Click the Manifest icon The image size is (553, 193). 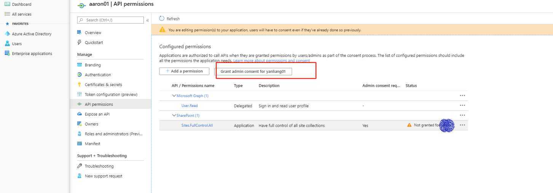coord(80,144)
